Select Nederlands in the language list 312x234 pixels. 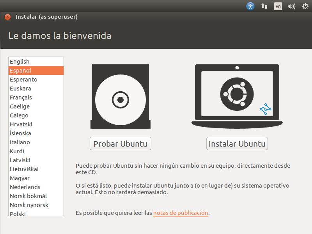(x=36, y=187)
